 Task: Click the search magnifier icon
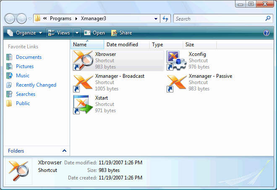[268, 18]
